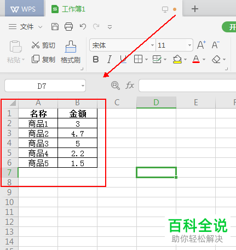Select row 10 header
The image size is (236, 250).
[x=9, y=202]
